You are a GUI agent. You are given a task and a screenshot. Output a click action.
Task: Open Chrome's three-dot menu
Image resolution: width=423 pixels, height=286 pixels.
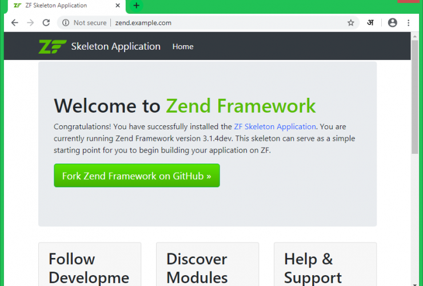click(408, 23)
